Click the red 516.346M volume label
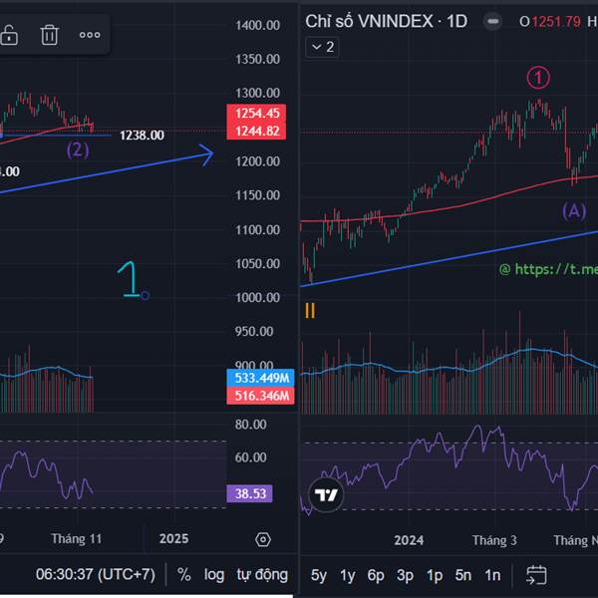Viewport: 598px width, 598px height. point(261,396)
